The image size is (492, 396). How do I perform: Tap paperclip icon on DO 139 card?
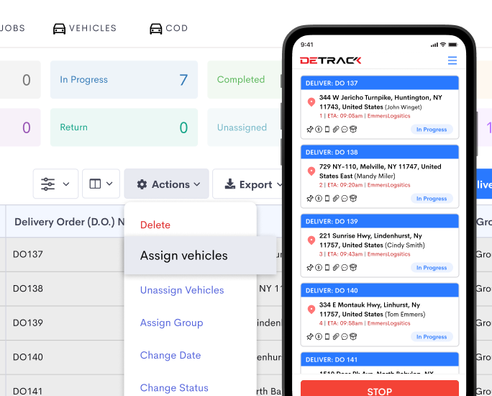coord(336,267)
